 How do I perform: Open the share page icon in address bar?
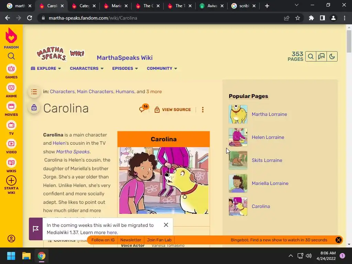click(287, 18)
